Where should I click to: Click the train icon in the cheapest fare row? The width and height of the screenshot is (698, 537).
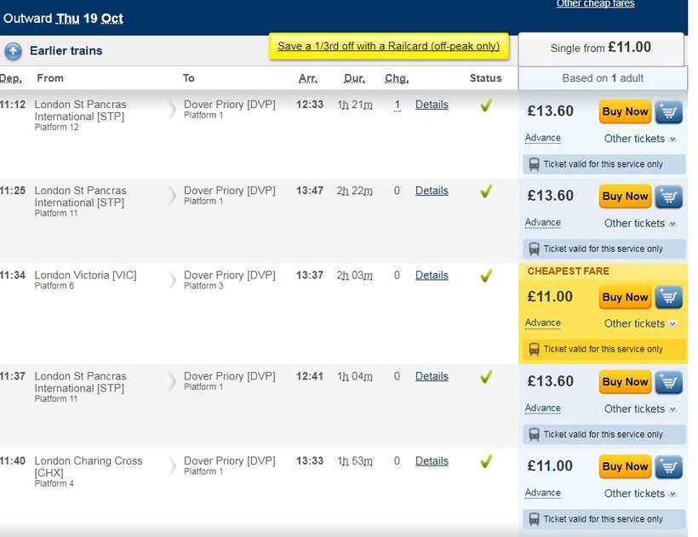534,349
